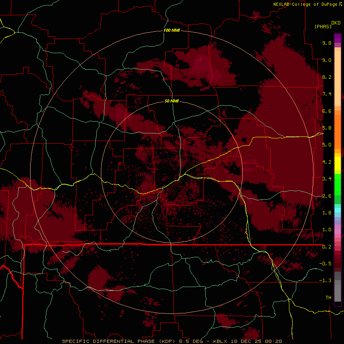
Task: Click the 1.8 value on color scale
Action: tap(327, 213)
